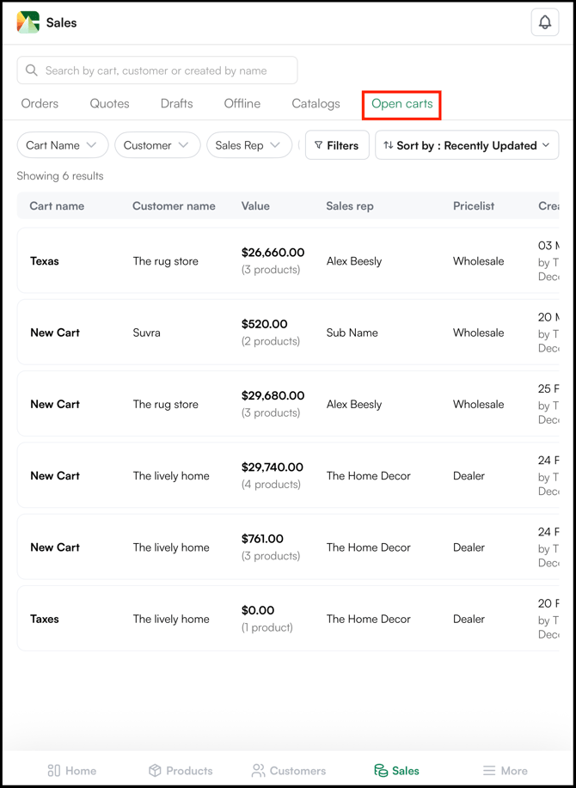The width and height of the screenshot is (576, 788).
Task: Click the funnel icon on Filters
Action: tap(318, 145)
